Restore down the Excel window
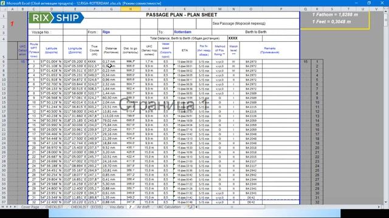This screenshot has width=389, height=218. click(369, 3)
